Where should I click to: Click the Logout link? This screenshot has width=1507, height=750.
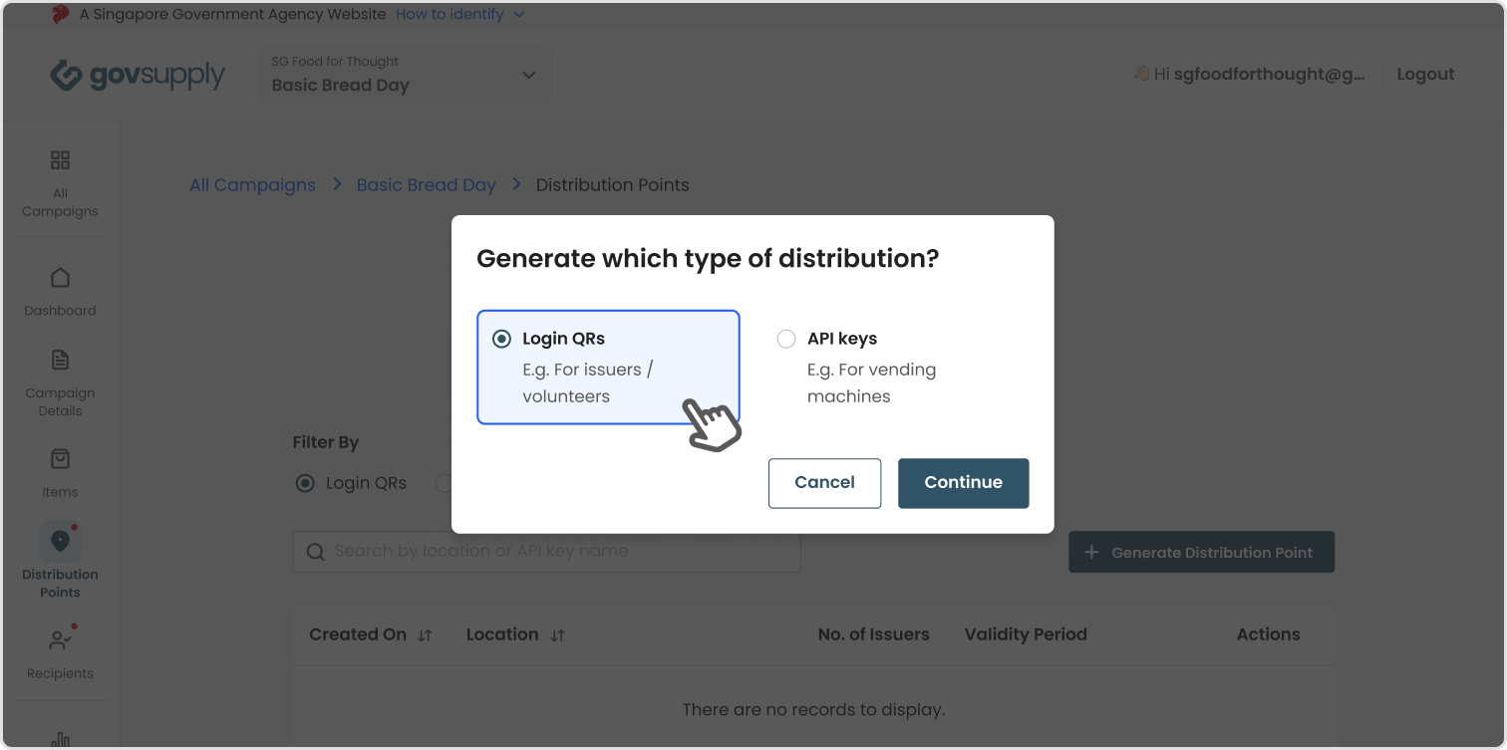[x=1425, y=74]
